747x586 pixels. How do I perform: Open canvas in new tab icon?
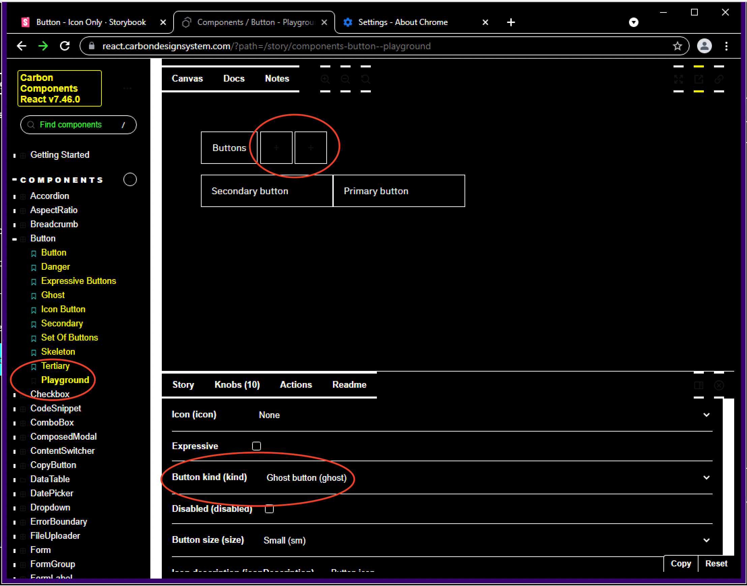[698, 79]
